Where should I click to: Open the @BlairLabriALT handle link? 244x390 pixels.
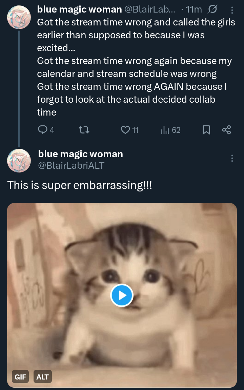coord(71,165)
